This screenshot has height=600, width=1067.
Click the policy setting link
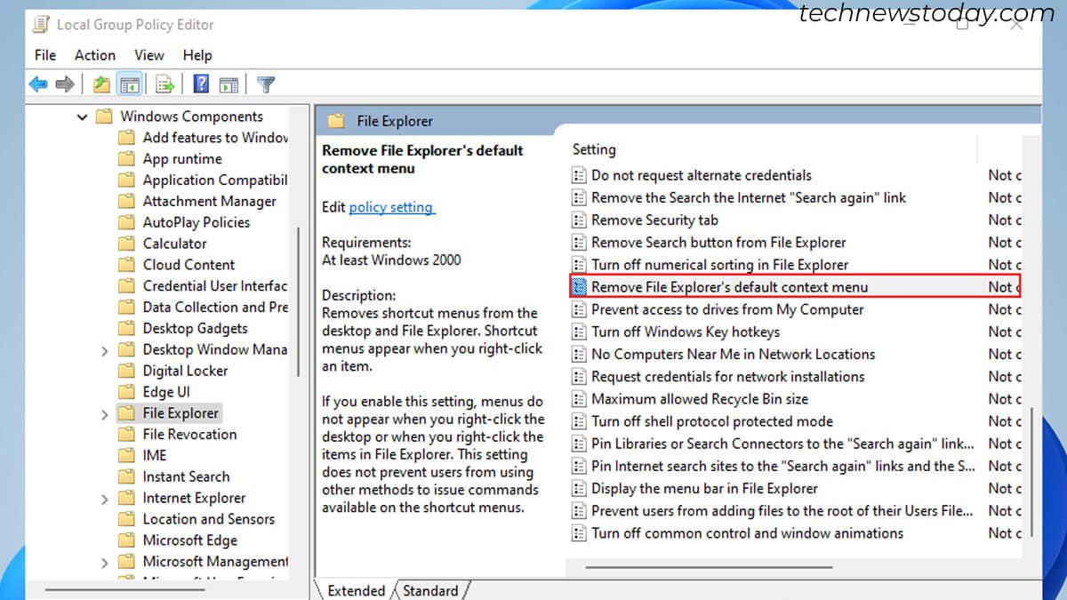[391, 207]
